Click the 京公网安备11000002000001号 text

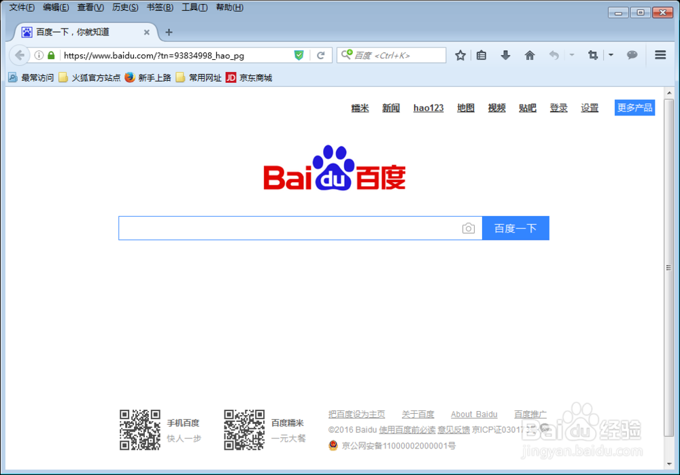398,446
